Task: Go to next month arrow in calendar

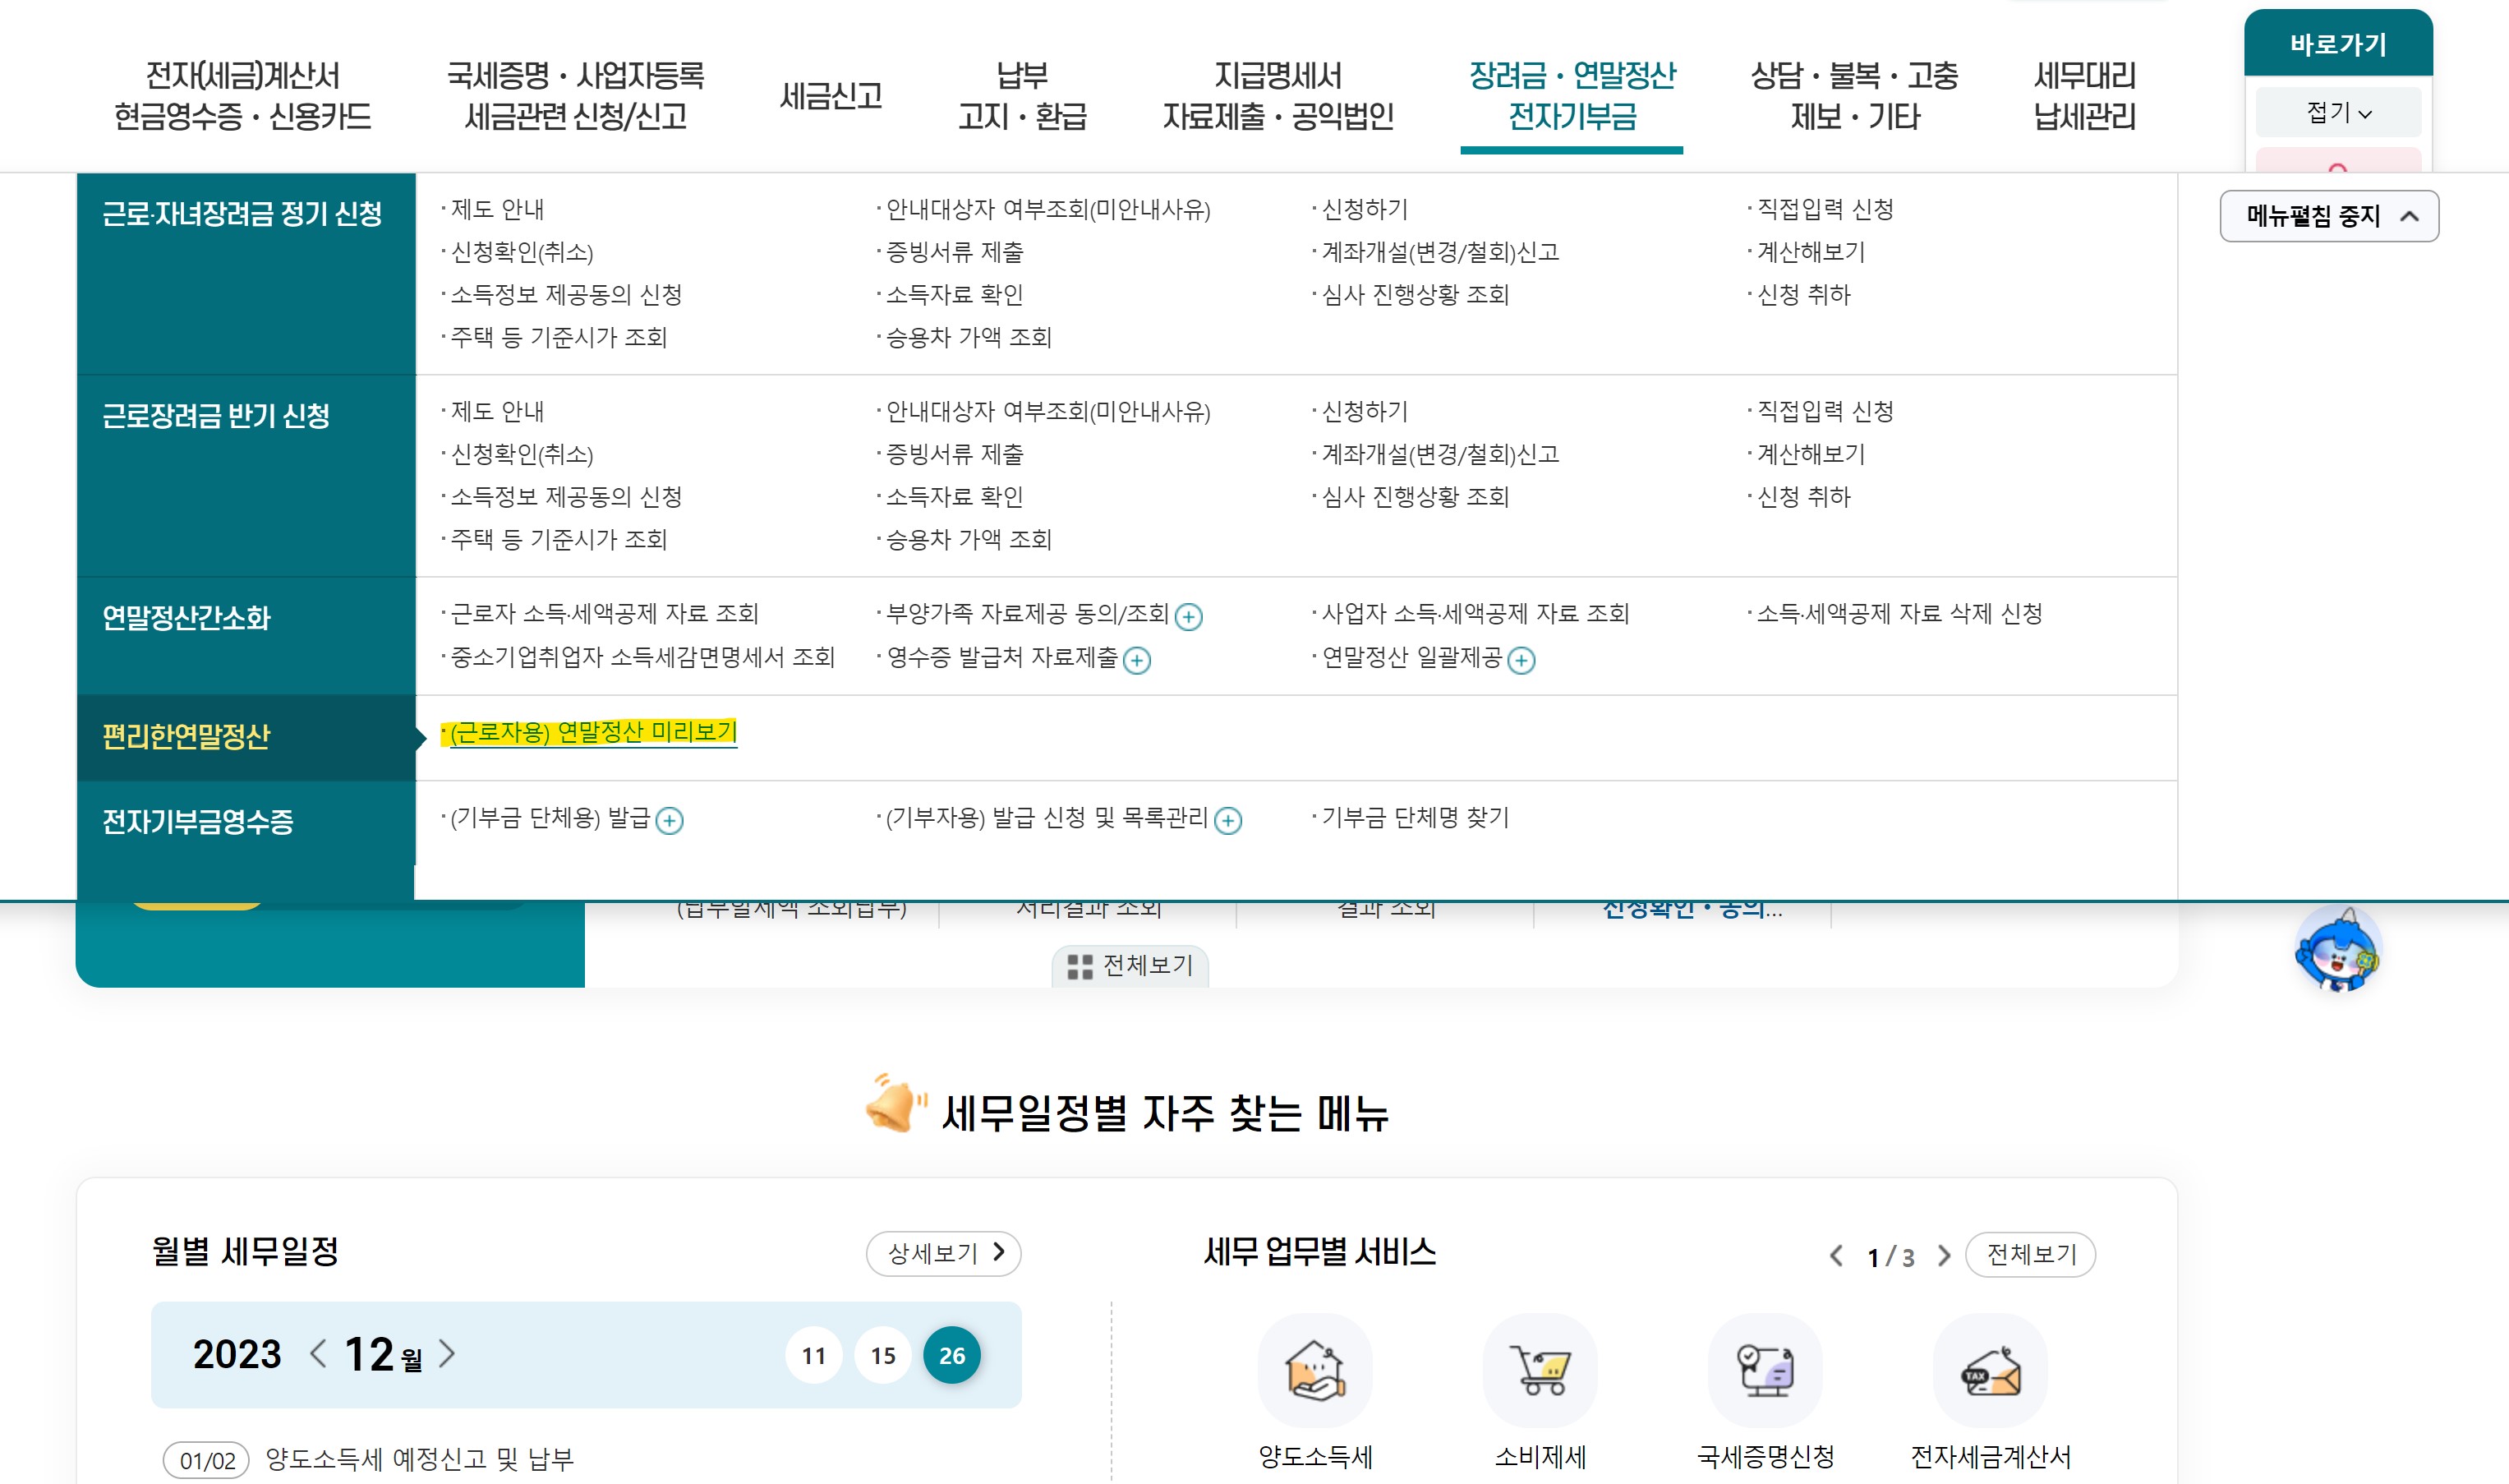Action: pos(447,1354)
